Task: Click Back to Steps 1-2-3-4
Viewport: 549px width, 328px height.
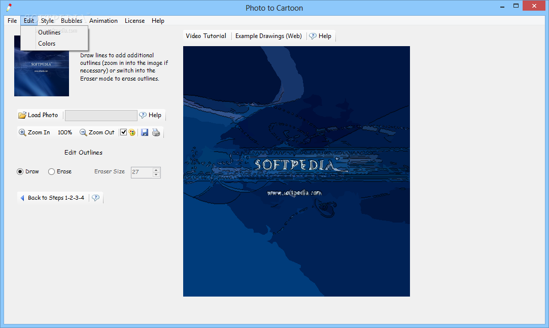Action: click(52, 198)
